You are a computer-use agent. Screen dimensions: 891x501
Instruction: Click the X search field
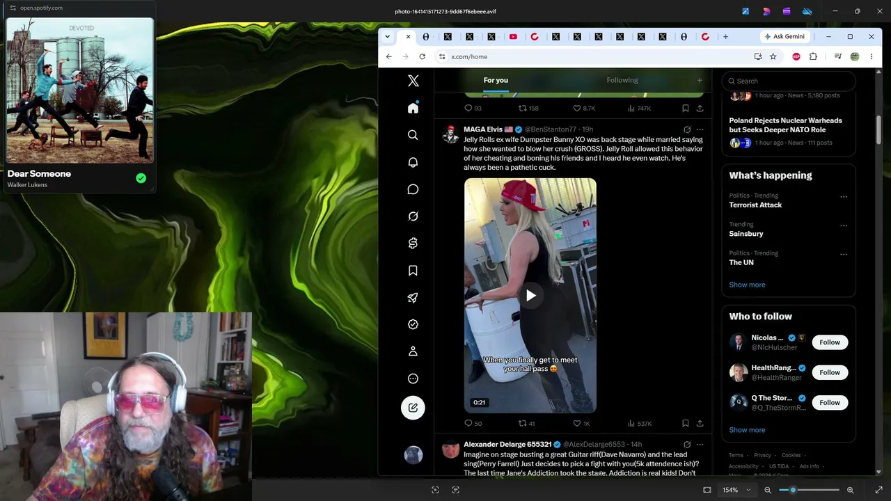click(x=789, y=81)
